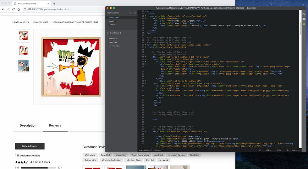308x169 pixels.
Task: Click the indentation size value 4
Action: click(299, 151)
